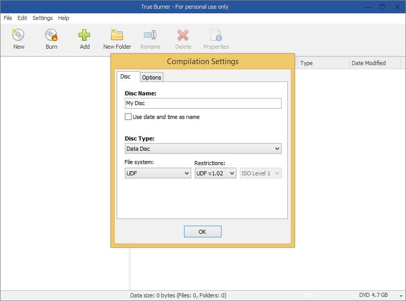Select the Disc tab
The width and height of the screenshot is (406, 301).
[128, 76]
